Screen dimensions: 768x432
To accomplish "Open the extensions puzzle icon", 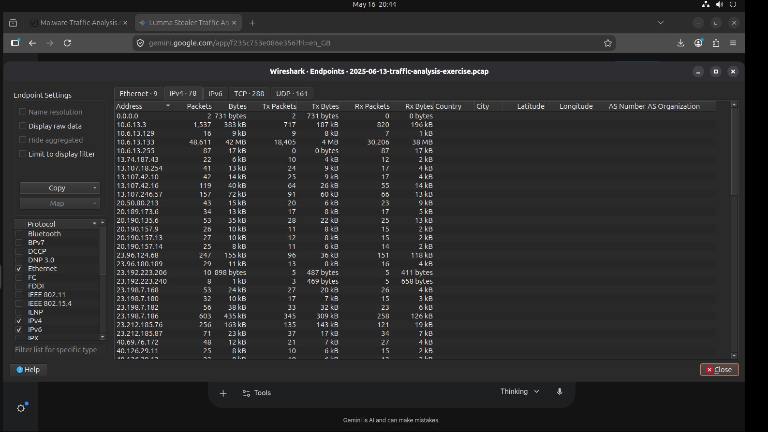I will click(716, 43).
